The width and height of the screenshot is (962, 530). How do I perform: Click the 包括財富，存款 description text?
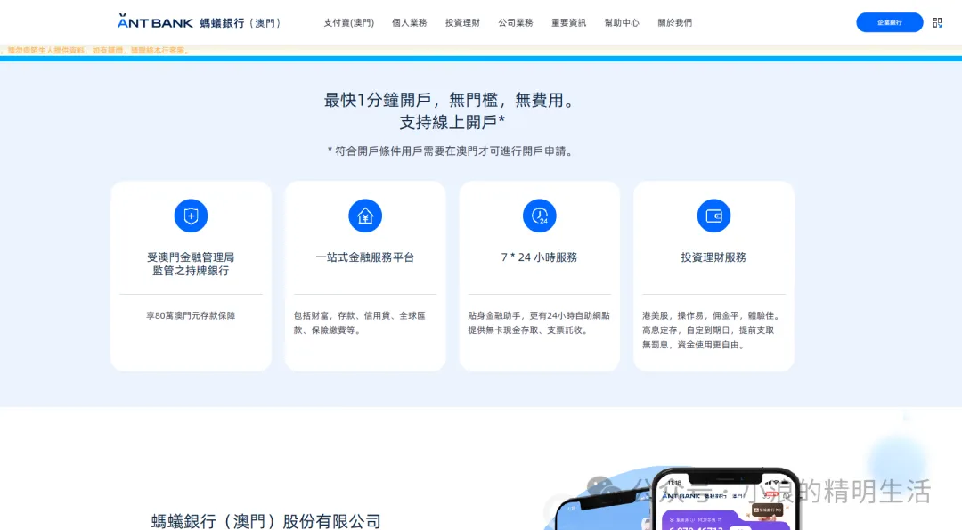[x=360, y=322]
